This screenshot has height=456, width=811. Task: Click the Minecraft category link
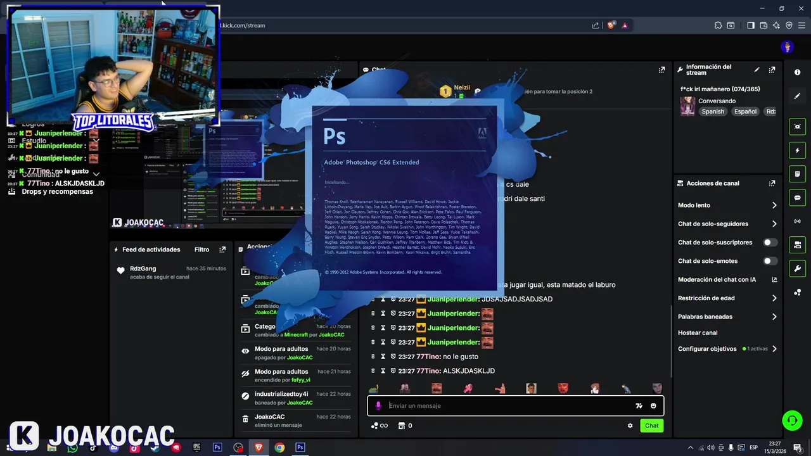pos(296,334)
